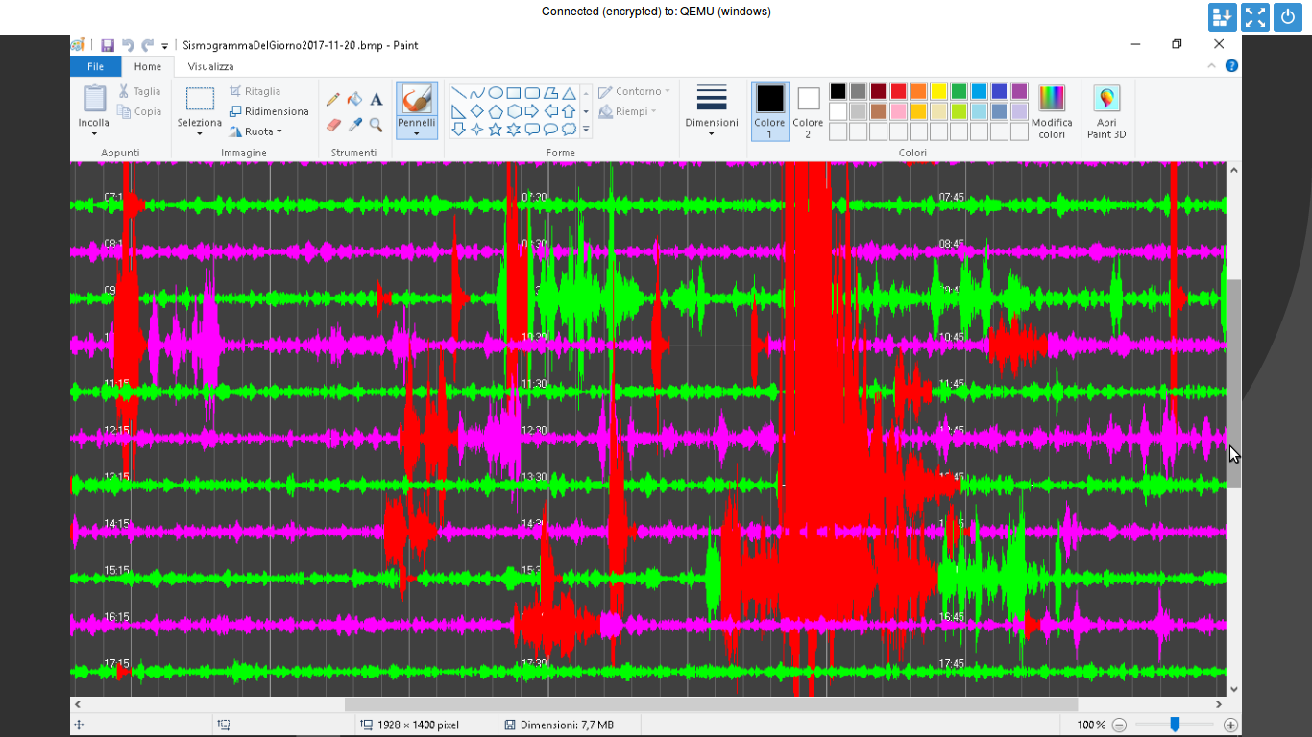Pick the yellow color swatch
Screen dimensions: 1312x737
pos(938,91)
